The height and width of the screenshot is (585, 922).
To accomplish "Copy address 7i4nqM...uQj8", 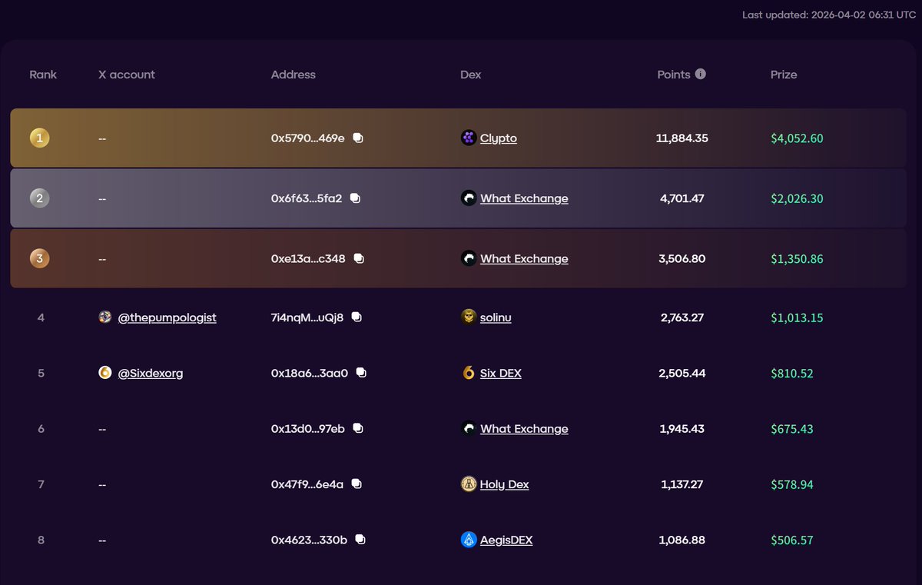I will point(356,317).
